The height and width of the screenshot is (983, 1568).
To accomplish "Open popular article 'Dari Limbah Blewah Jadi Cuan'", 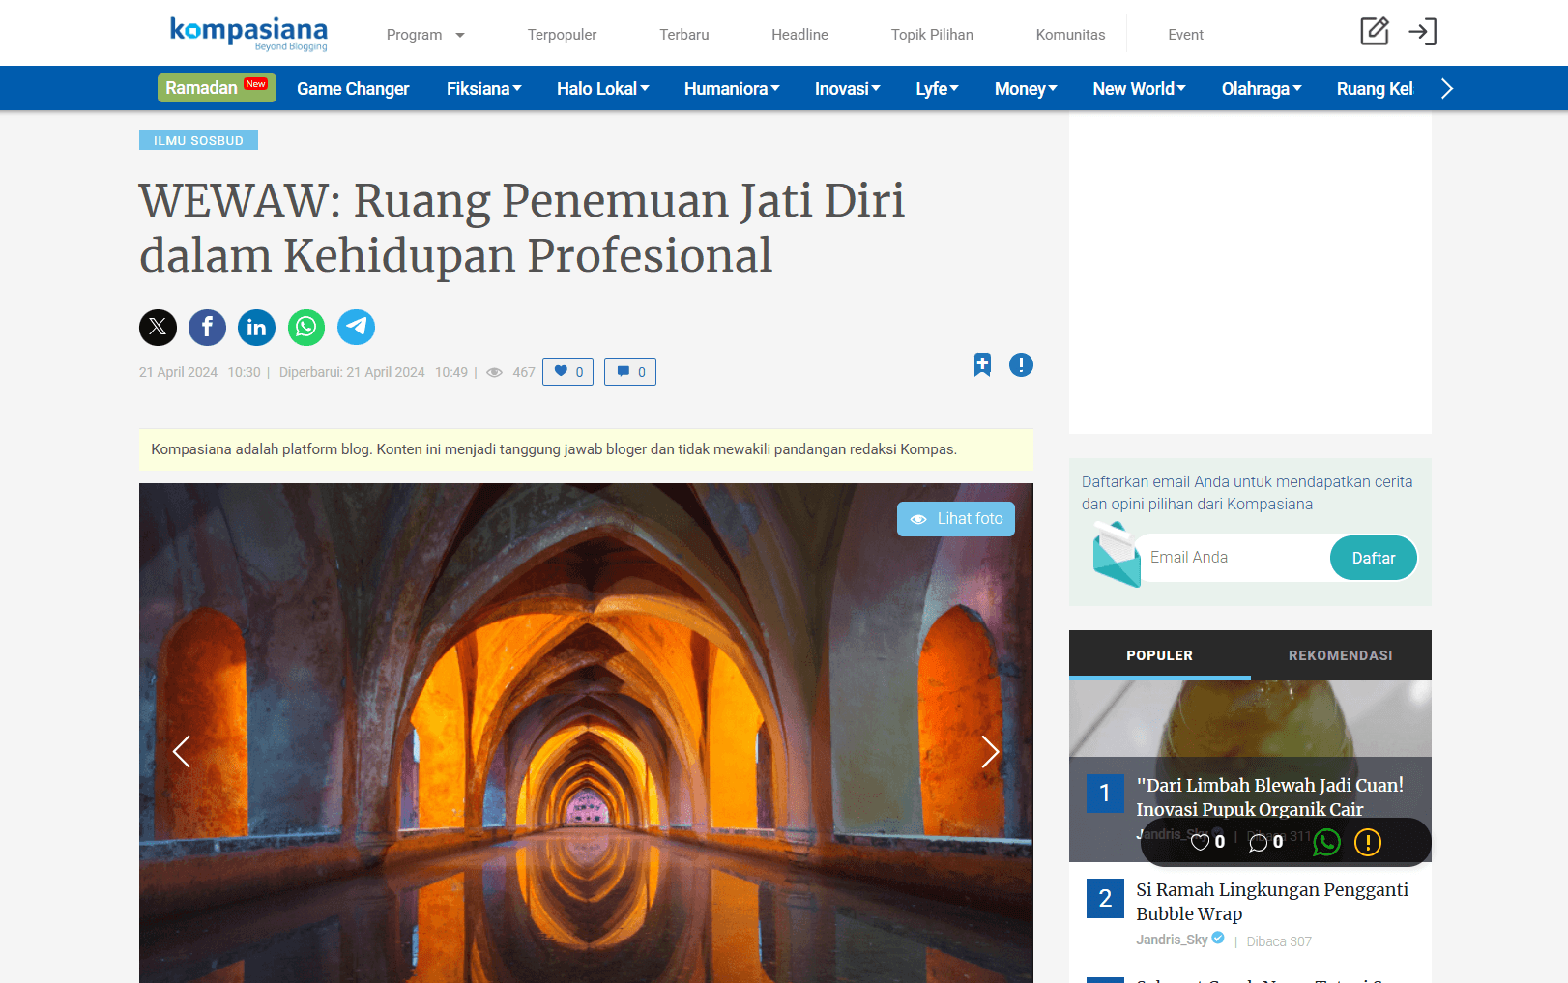I will tap(1269, 797).
